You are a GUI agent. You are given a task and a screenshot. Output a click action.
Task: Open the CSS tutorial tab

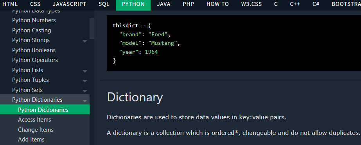[35, 4]
